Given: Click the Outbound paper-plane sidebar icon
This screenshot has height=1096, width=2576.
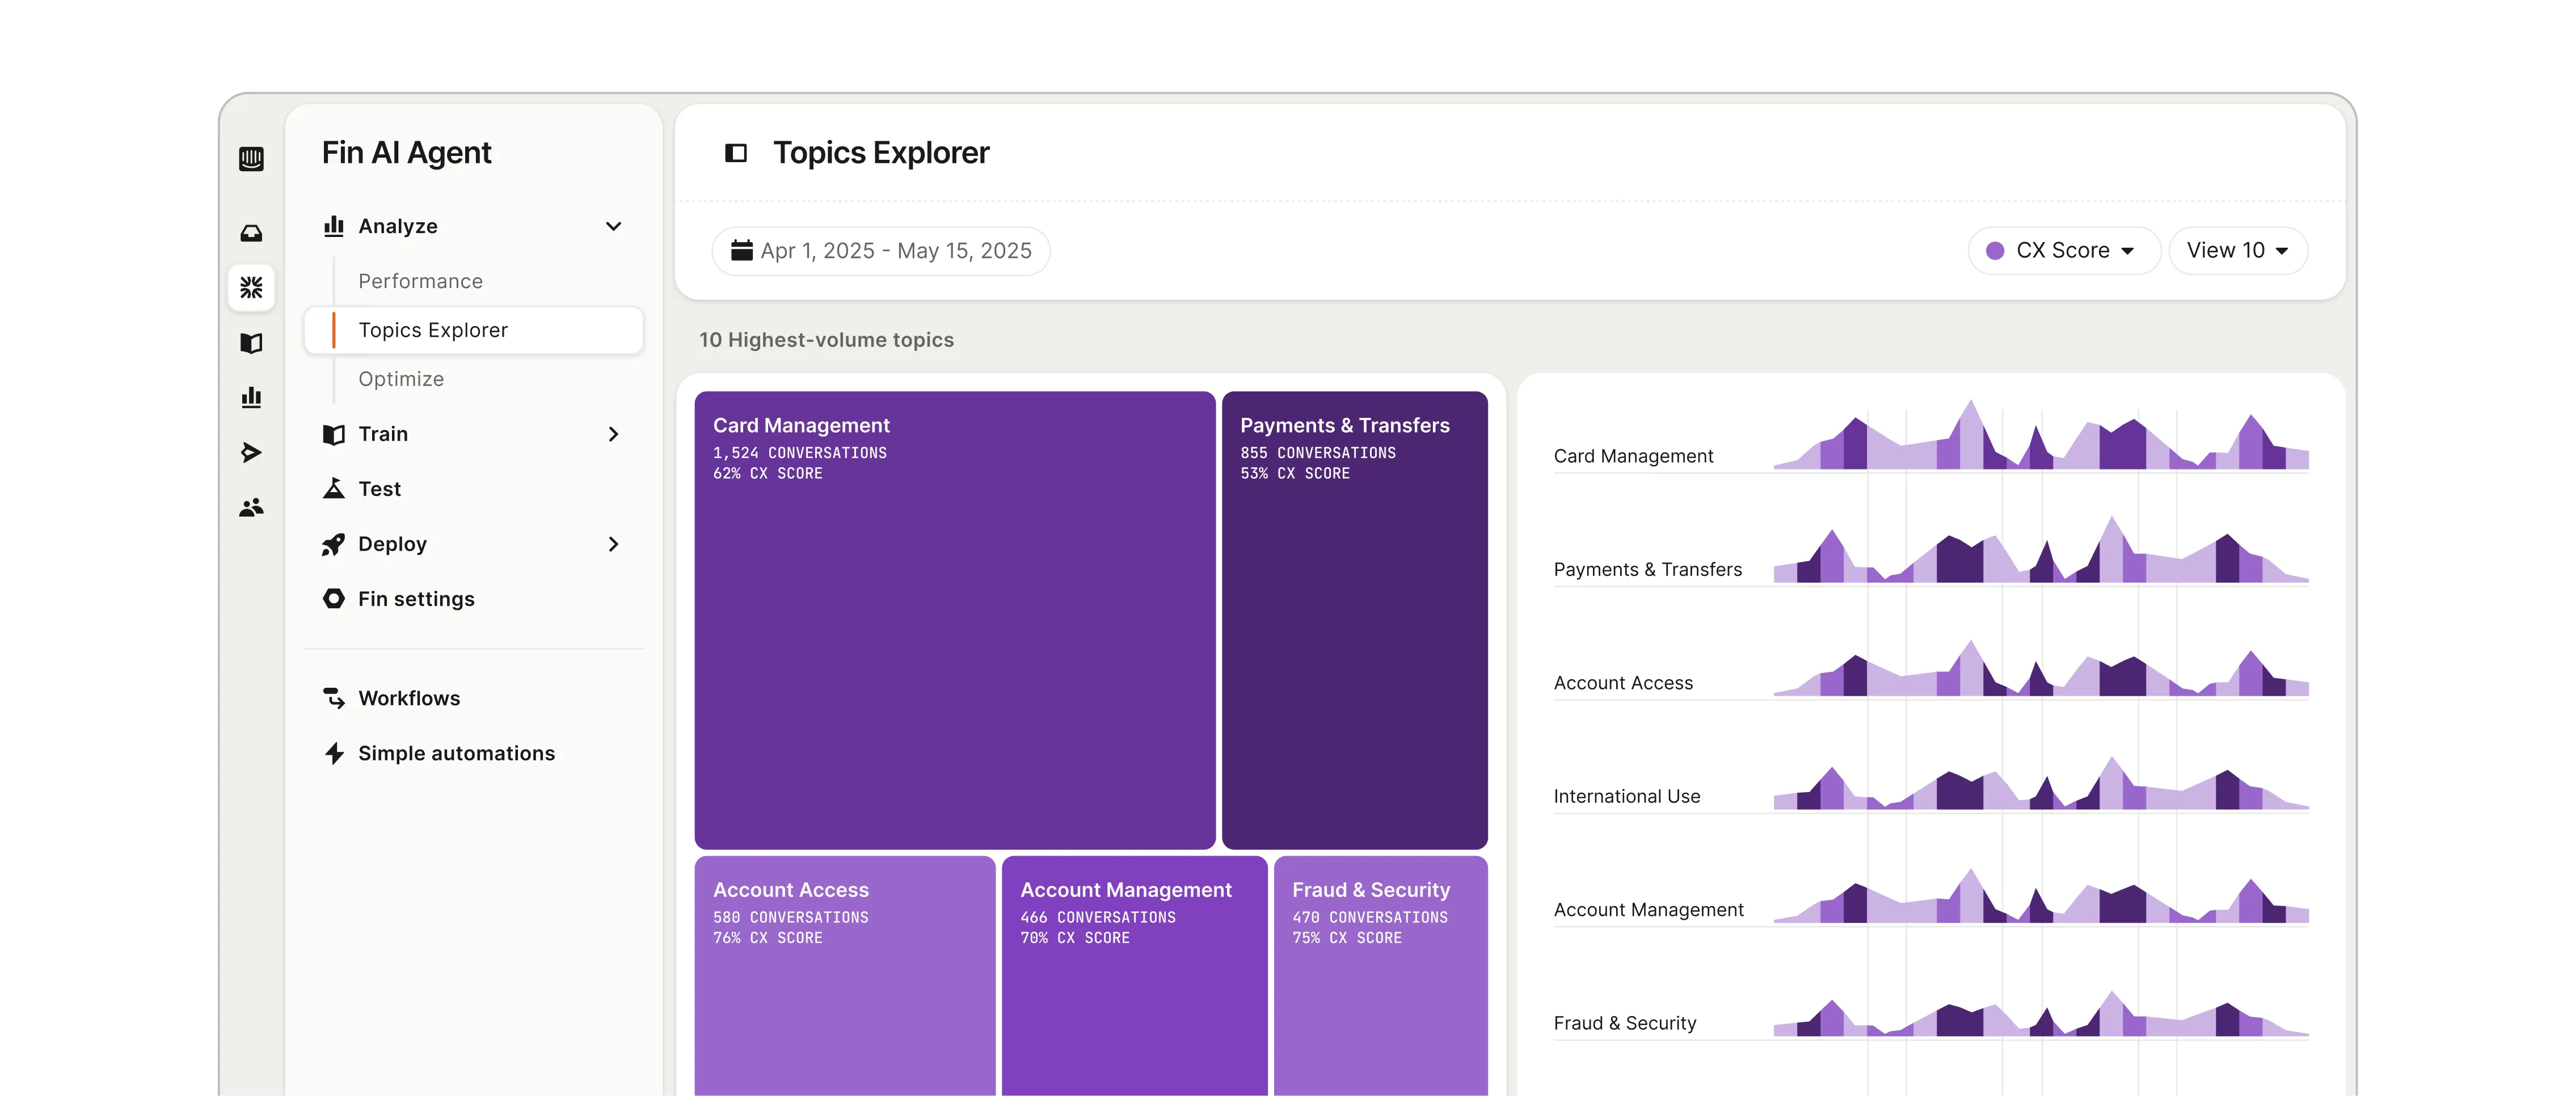Looking at the screenshot, I should pos(251,452).
